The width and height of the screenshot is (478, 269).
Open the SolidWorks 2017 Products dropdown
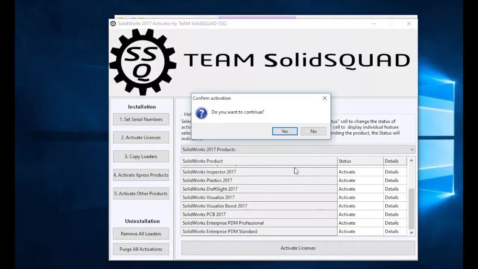click(x=412, y=149)
